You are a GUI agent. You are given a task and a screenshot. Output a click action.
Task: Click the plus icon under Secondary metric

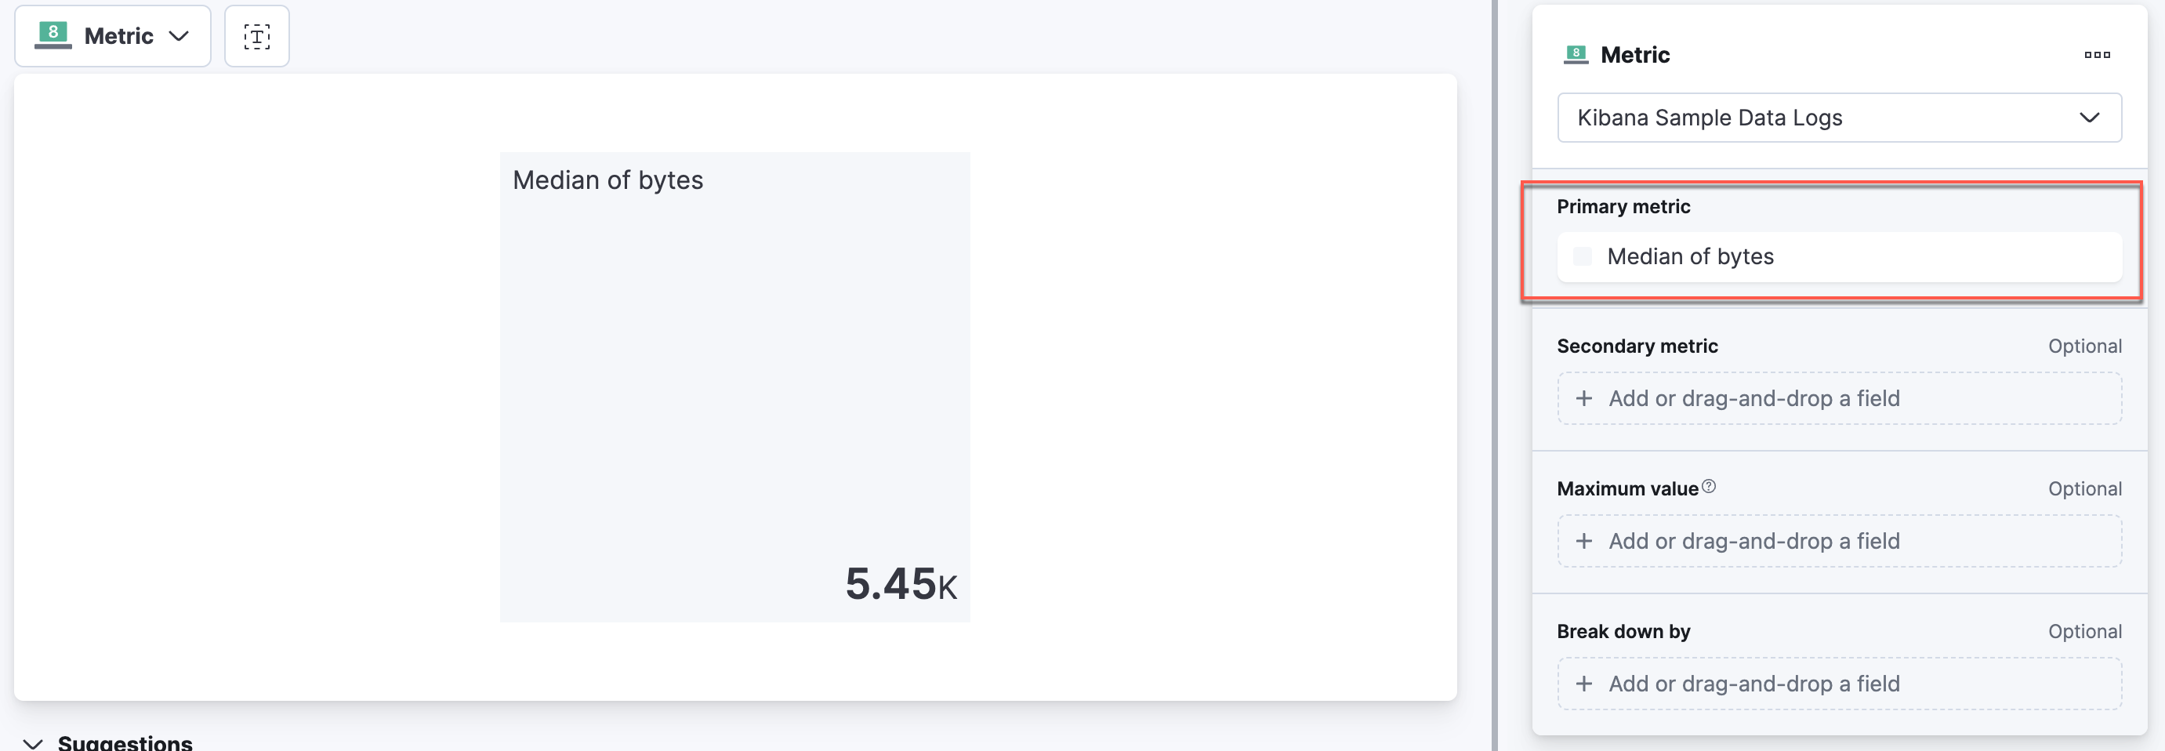(1583, 399)
